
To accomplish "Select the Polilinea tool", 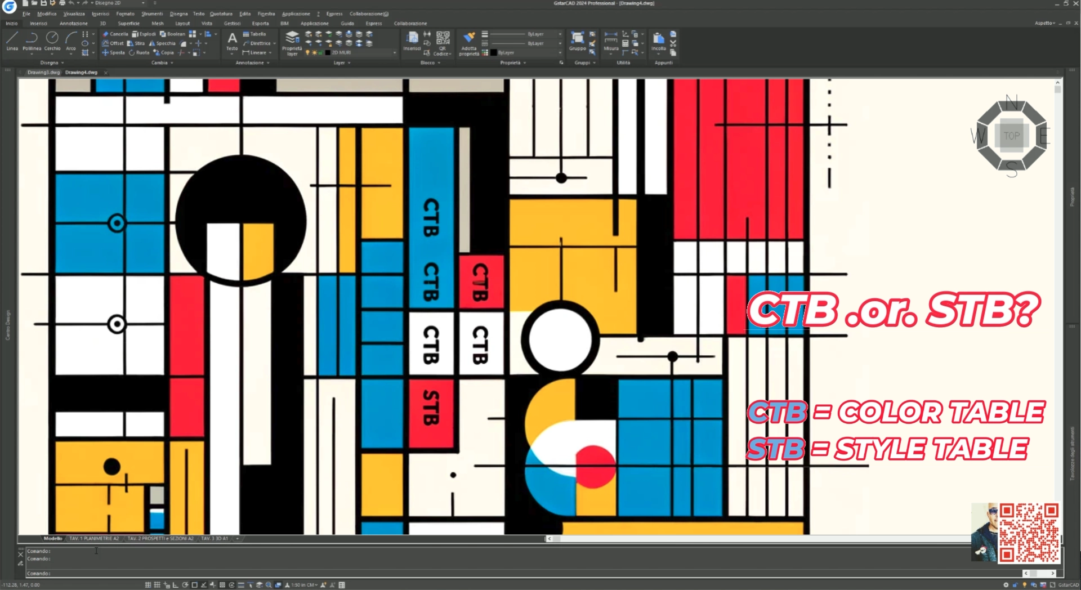I will 32,41.
